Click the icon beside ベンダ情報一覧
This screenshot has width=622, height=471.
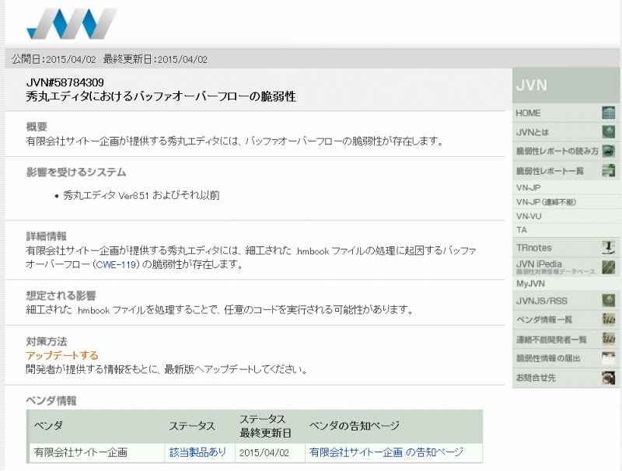pyautogui.click(x=608, y=319)
